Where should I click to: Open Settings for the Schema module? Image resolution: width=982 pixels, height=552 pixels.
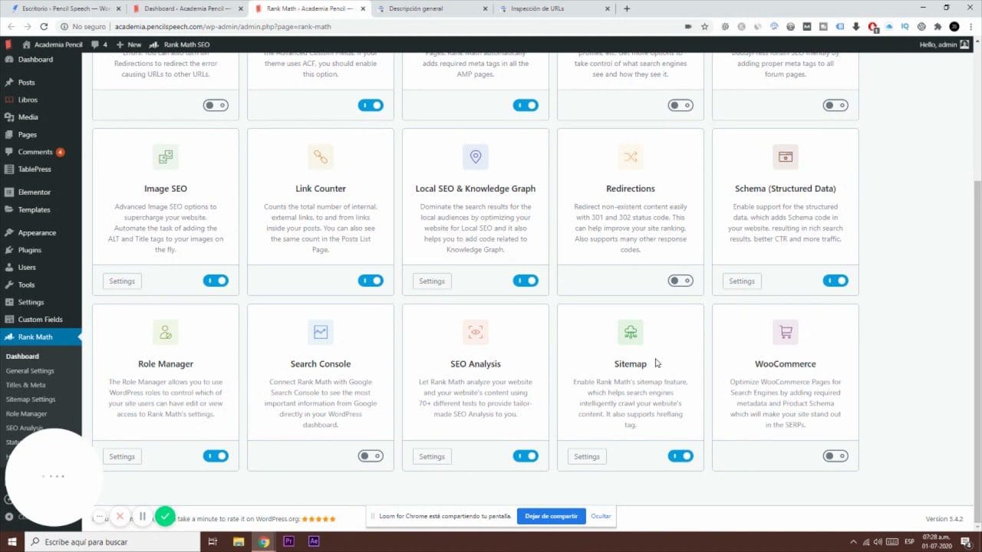742,281
